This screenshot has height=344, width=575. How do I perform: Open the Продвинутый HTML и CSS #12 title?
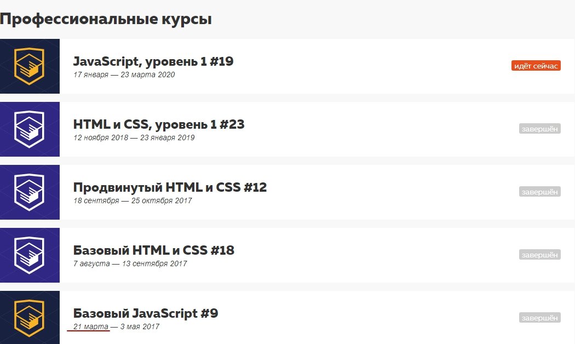point(170,187)
